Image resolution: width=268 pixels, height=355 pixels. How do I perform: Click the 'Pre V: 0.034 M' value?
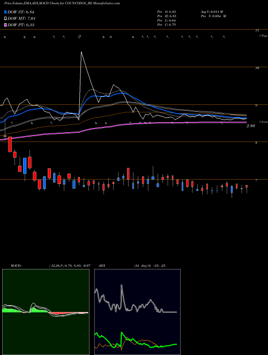[214, 16]
